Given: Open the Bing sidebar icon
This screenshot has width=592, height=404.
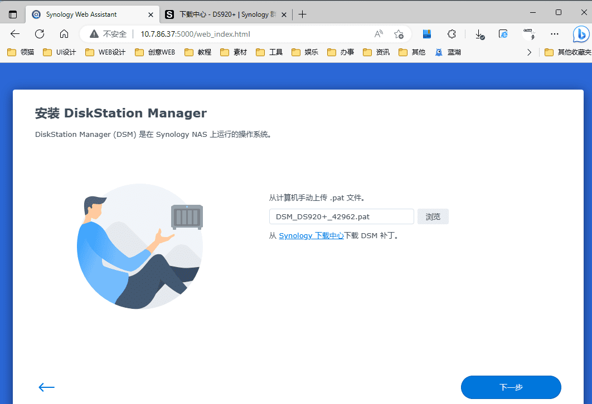Looking at the screenshot, I should 581,34.
